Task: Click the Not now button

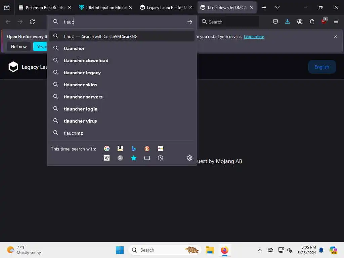Action: 19,47
